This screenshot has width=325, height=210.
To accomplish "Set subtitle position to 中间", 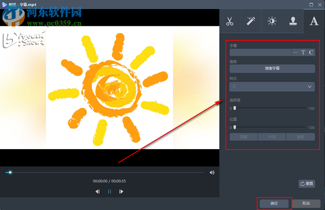I will click(272, 137).
